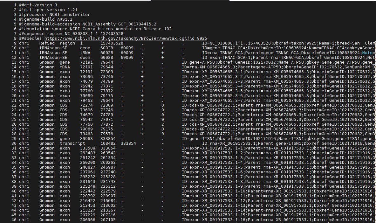Image resolution: width=376 pixels, height=223 pixels.
Task: Click exon start coordinate '213227'
Action: 87,210
